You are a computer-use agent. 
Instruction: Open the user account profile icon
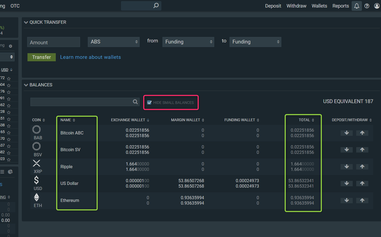coord(376,6)
